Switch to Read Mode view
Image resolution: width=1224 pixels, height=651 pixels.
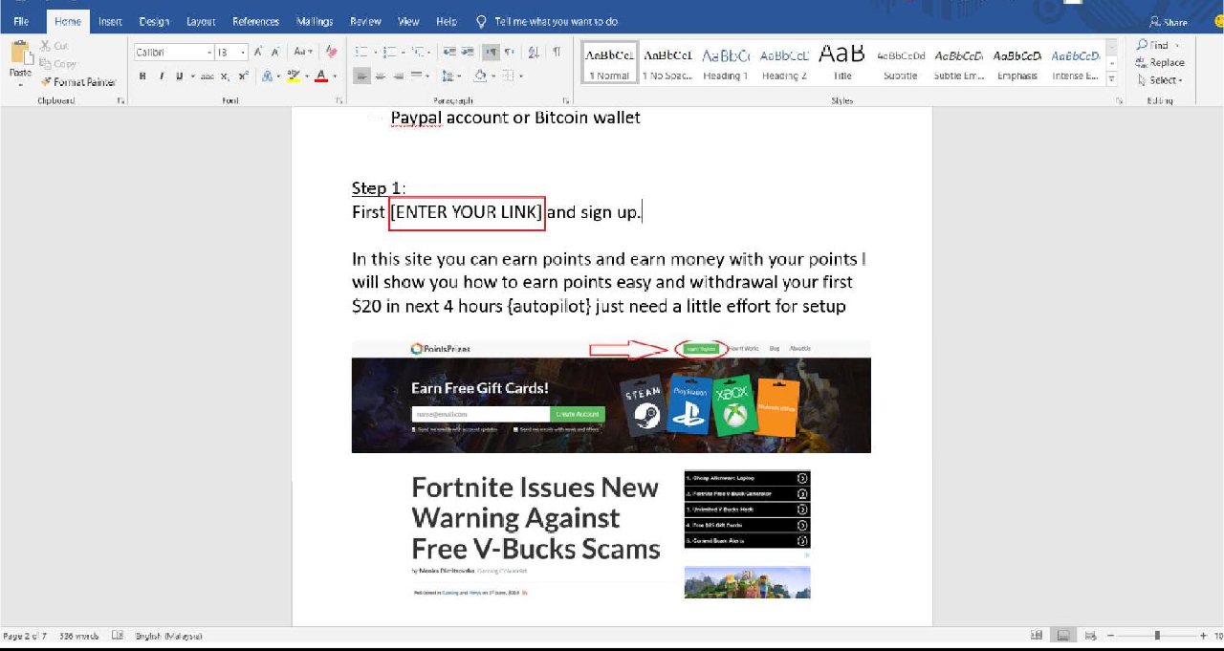pyautogui.click(x=1037, y=635)
